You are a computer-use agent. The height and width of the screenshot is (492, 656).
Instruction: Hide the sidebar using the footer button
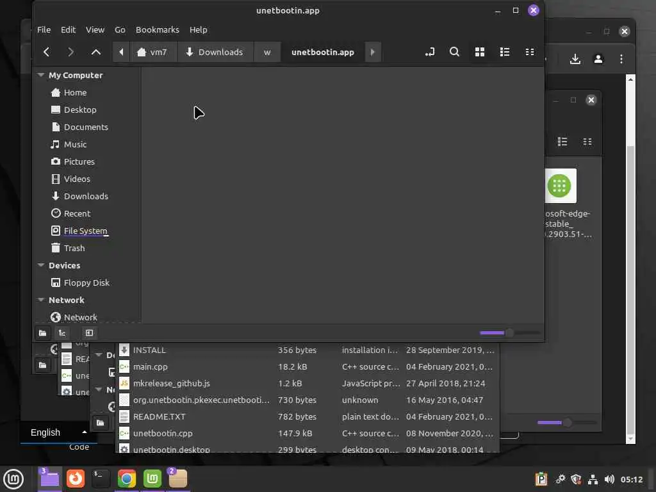click(89, 333)
